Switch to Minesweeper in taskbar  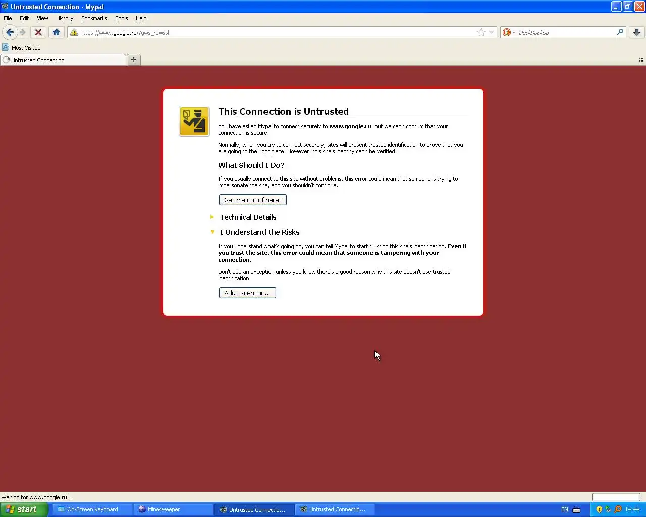click(x=173, y=509)
